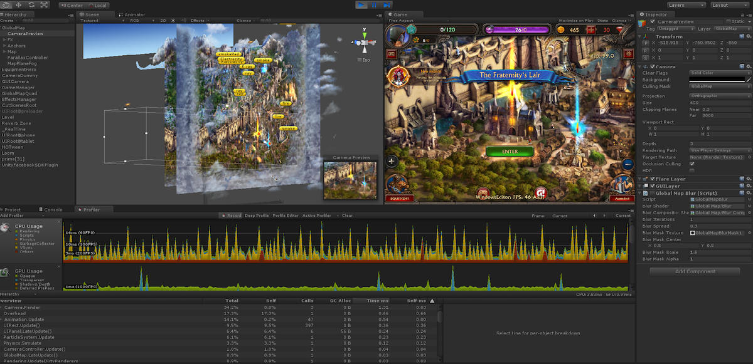
Task: Click the Pause button
Action: pos(375,5)
